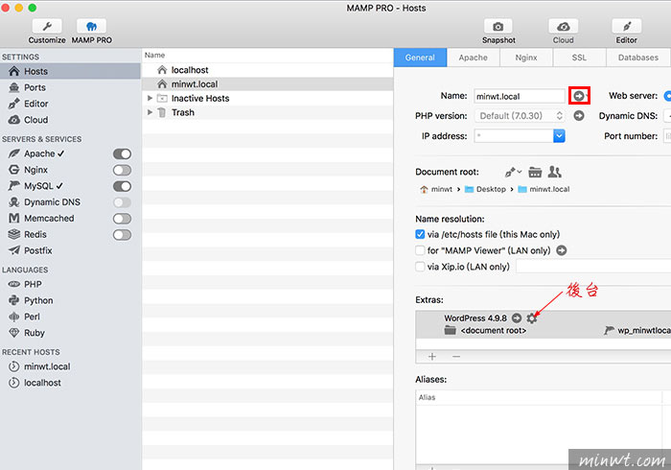Expand the Trash folder
Viewport: 671px width, 470px height.
pos(150,112)
